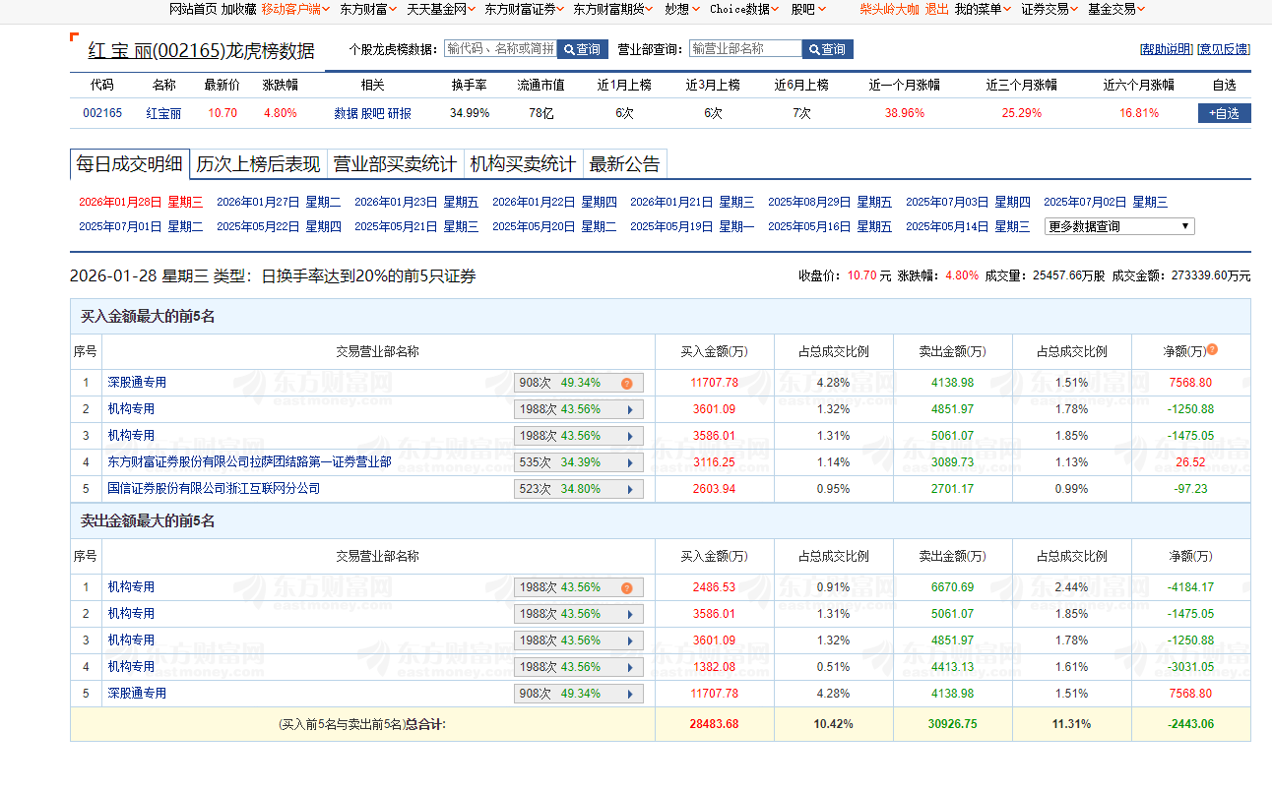Click username 柴头岭大咖 in top bar

pyautogui.click(x=889, y=9)
